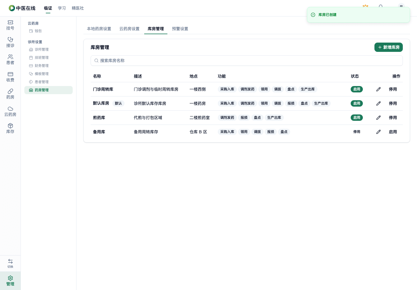Disable 默认库房 with its 停用 action
417x290 pixels.
point(393,103)
